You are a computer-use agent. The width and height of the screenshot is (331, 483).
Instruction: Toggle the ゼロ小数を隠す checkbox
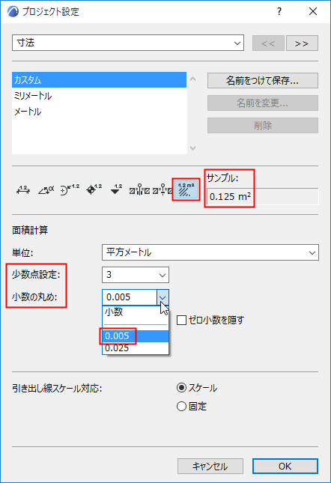(x=182, y=320)
